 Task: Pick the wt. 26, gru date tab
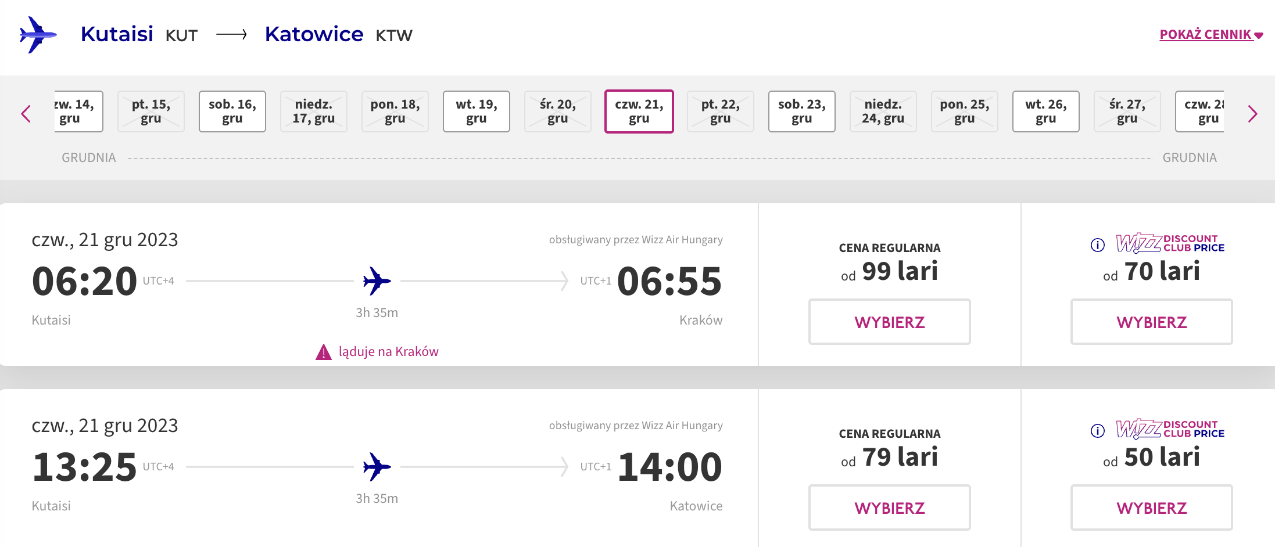(x=1046, y=111)
